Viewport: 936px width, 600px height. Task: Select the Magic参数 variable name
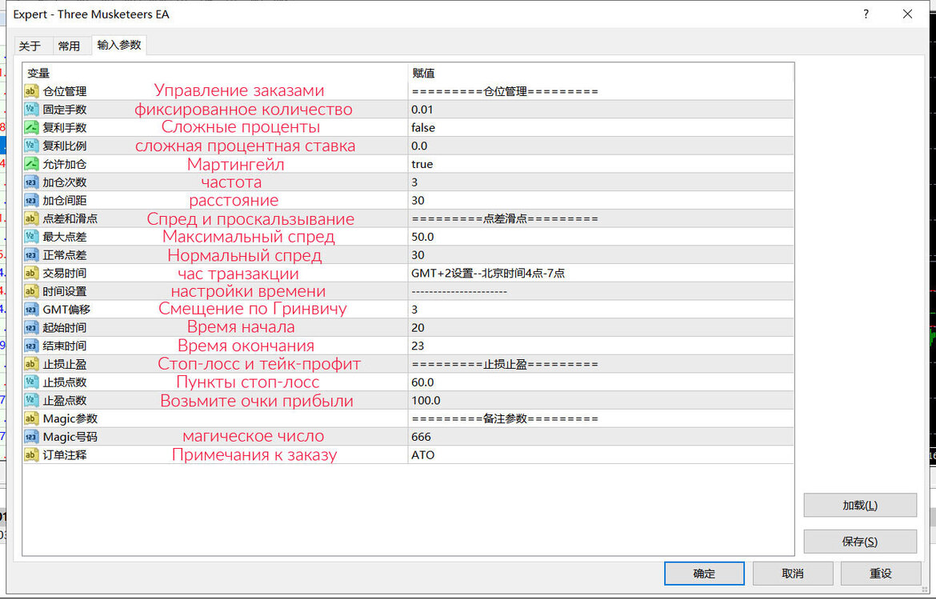point(70,418)
